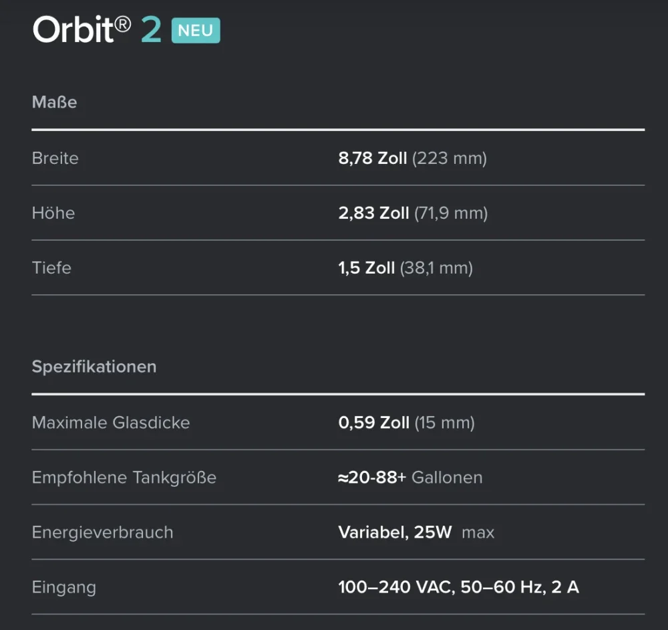Click the Energieverbrauch label
Screen dimensions: 668x630
coord(103,532)
